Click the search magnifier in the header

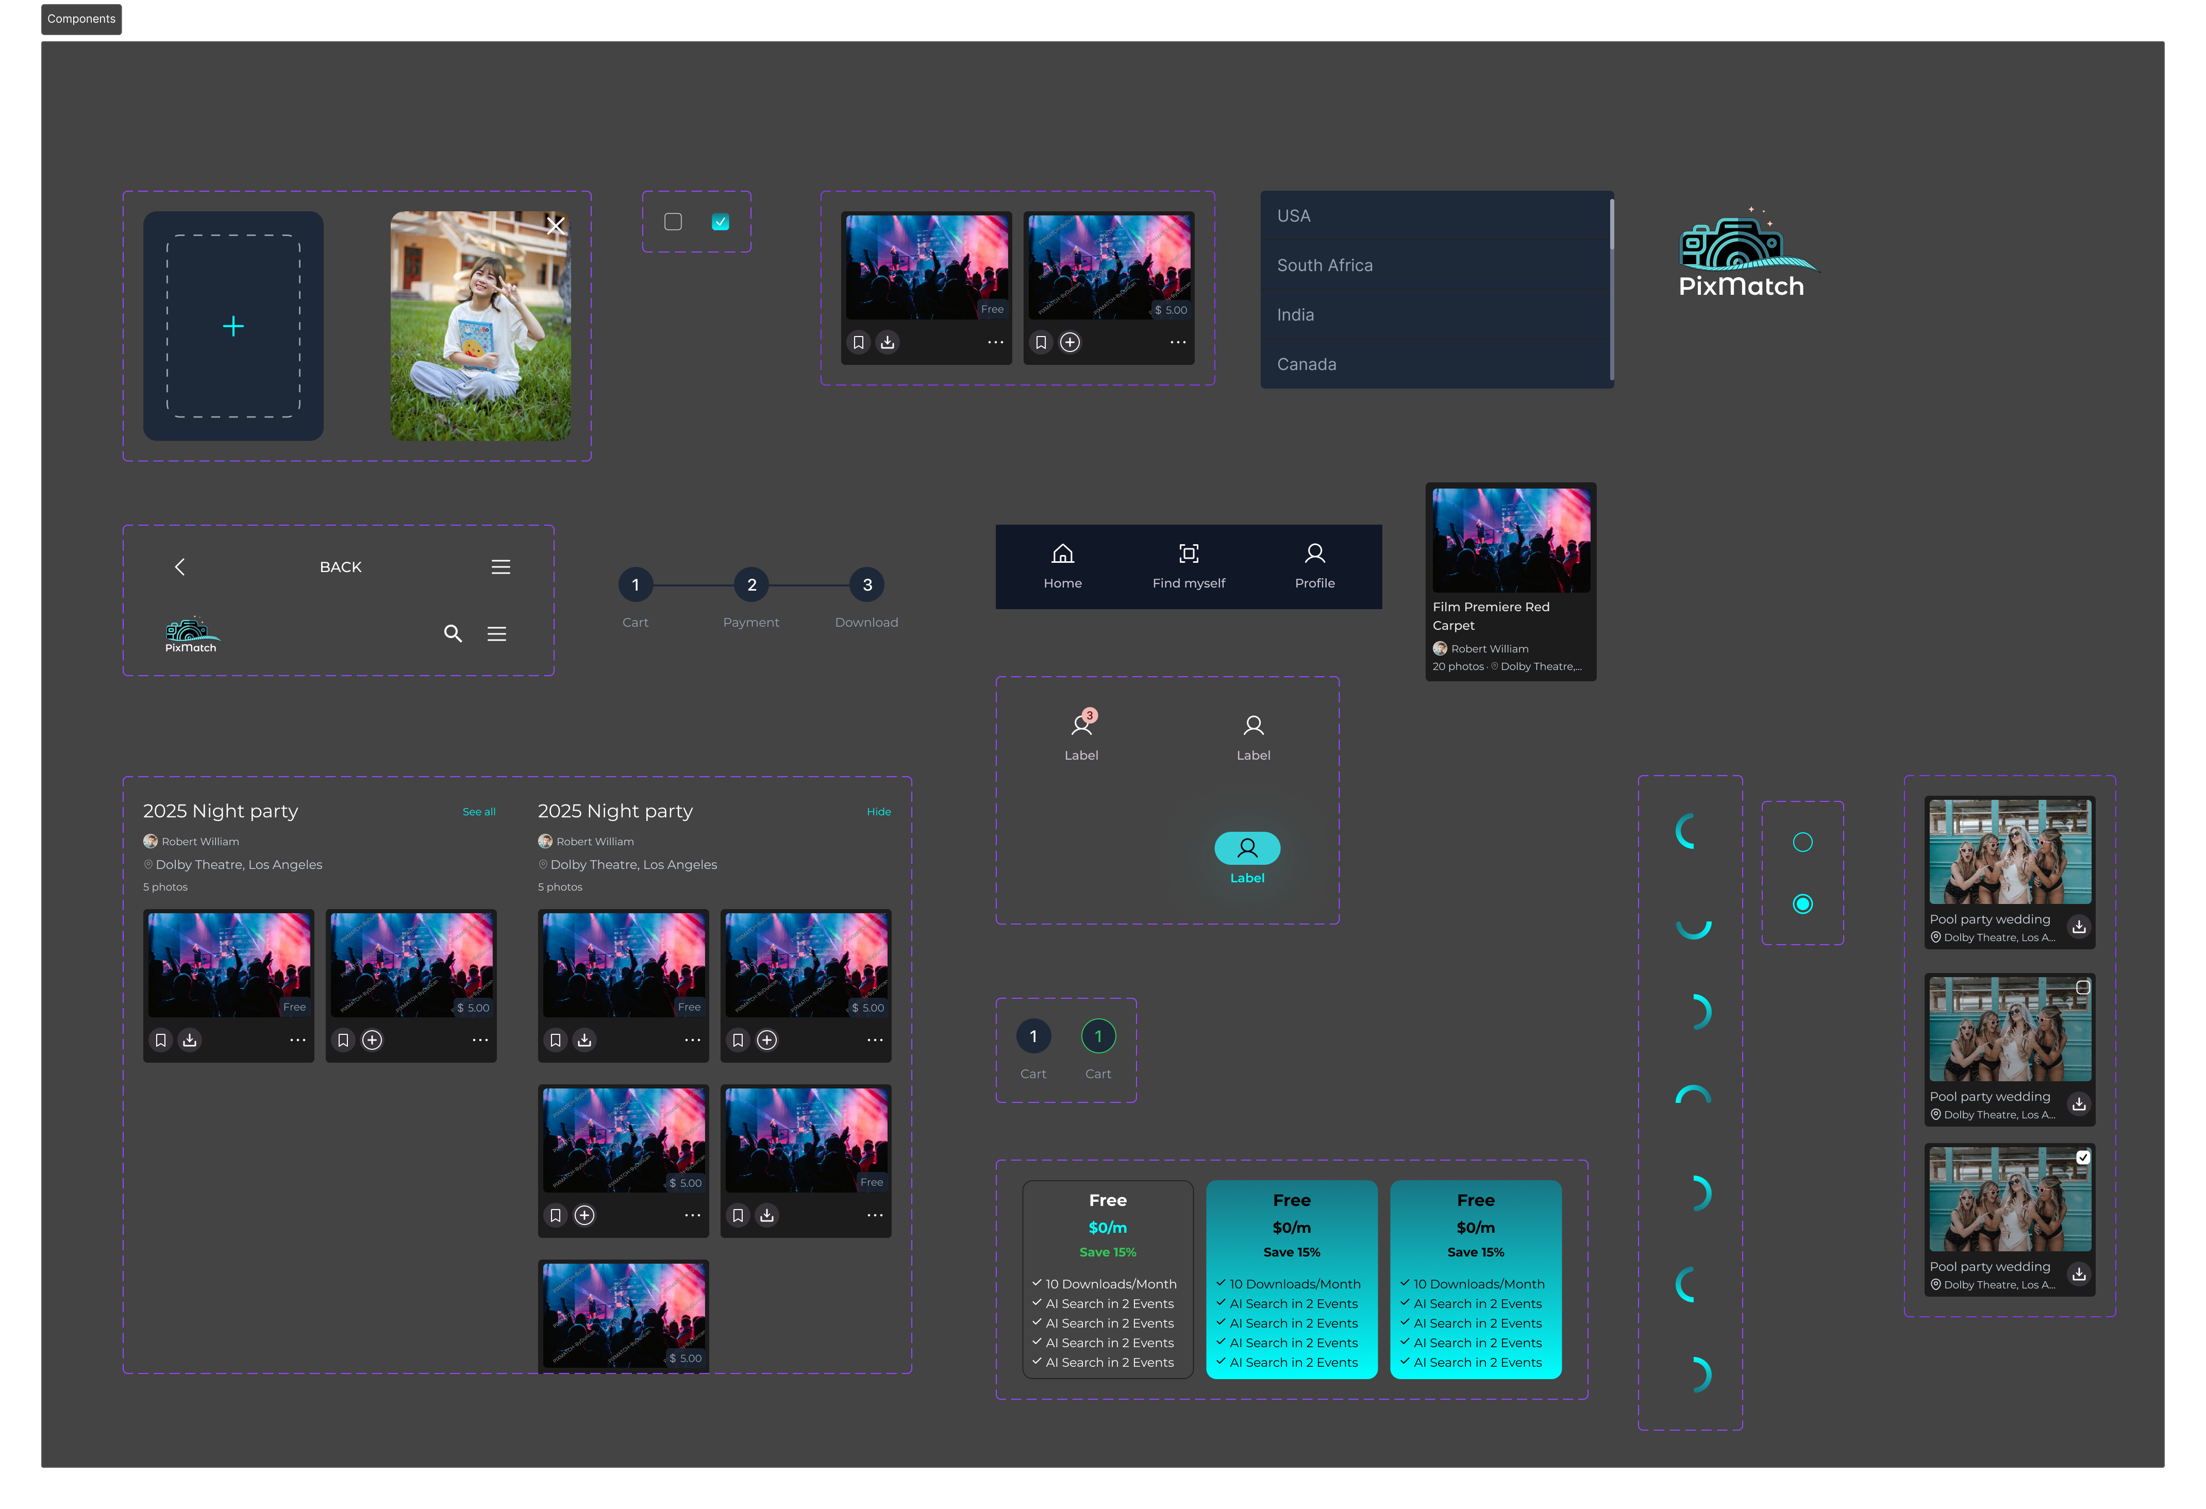click(x=453, y=634)
